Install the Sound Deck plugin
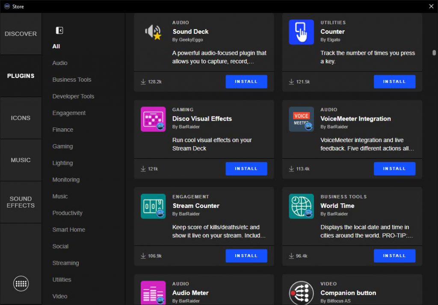The width and height of the screenshot is (438, 305). click(x=246, y=82)
